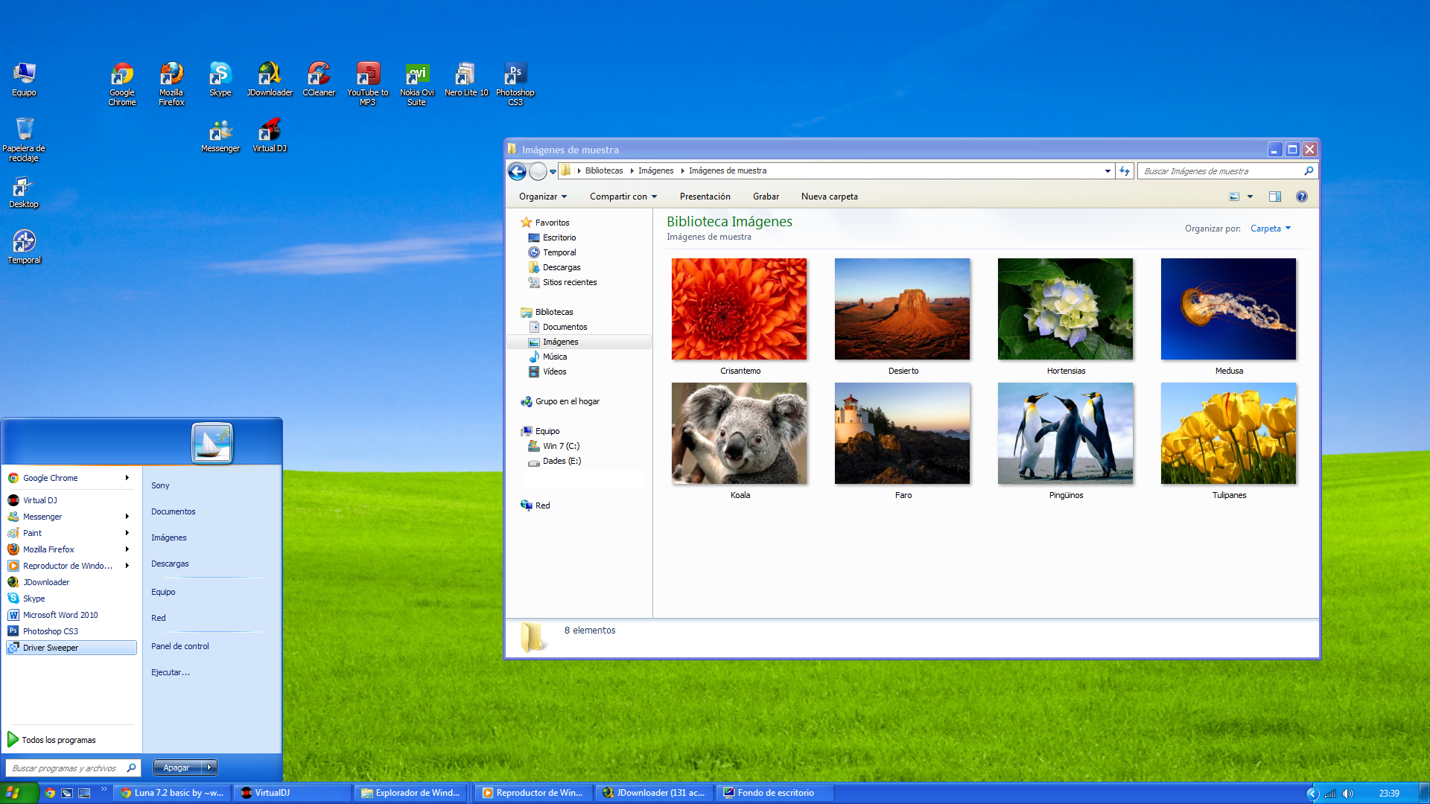Open Google Chrome from taskbar
1430x804 pixels.
click(x=47, y=792)
